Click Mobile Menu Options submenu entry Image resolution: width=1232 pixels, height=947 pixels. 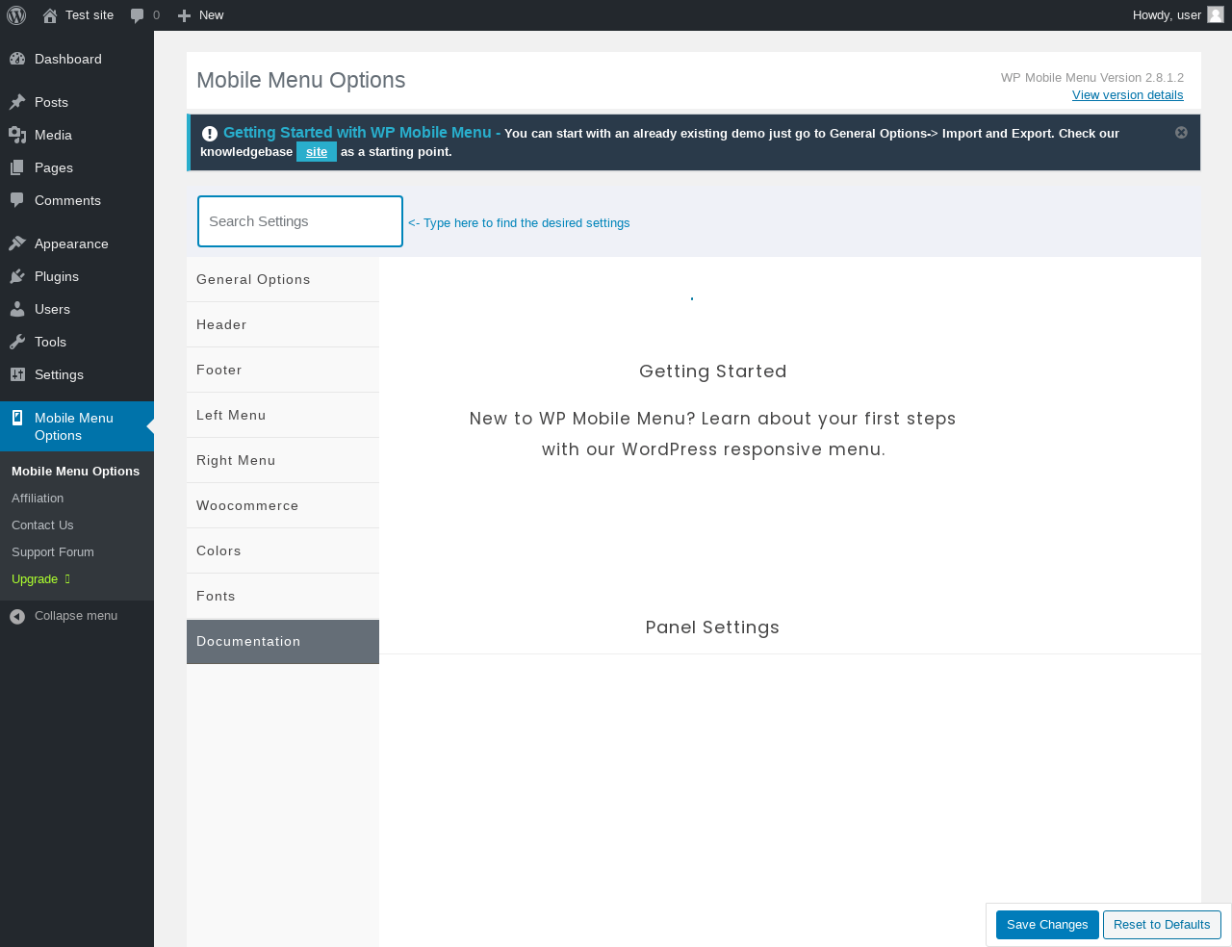pos(75,472)
